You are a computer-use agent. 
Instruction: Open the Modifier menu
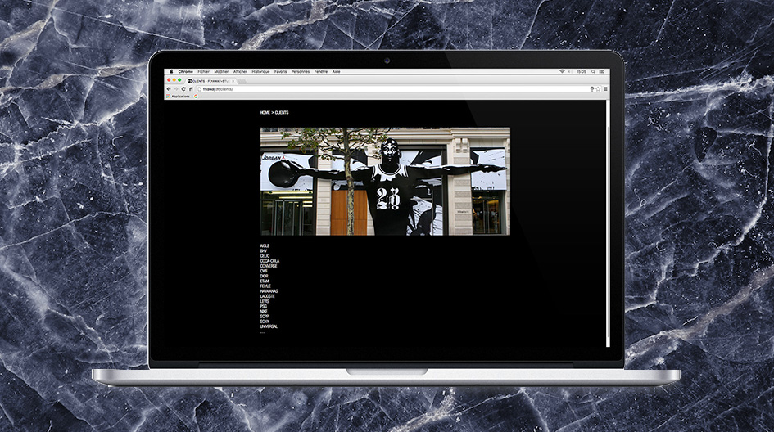[x=221, y=71]
